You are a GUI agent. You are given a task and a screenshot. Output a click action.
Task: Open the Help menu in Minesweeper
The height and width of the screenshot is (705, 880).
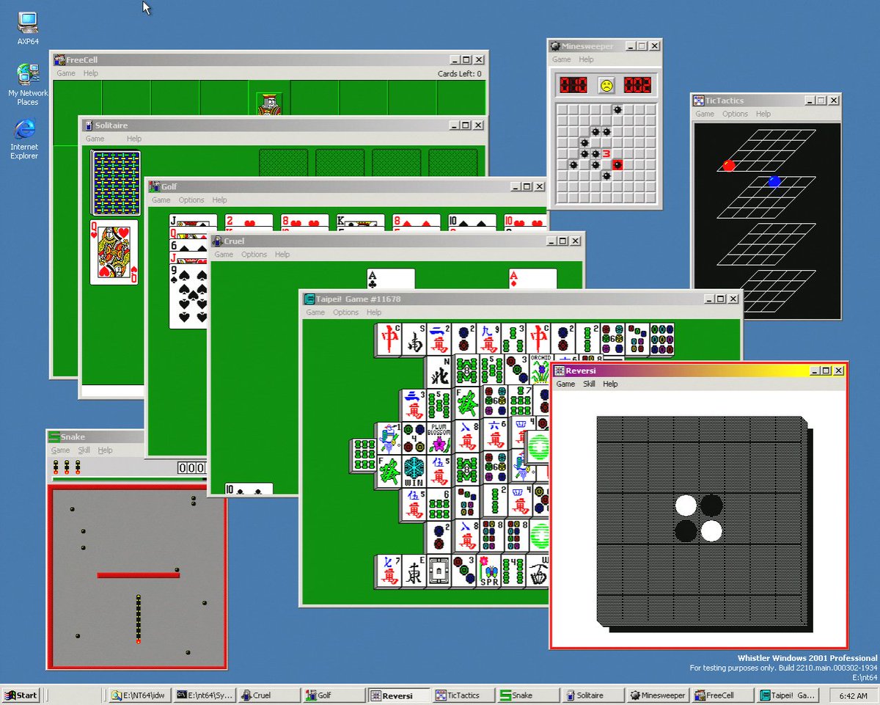click(x=586, y=59)
